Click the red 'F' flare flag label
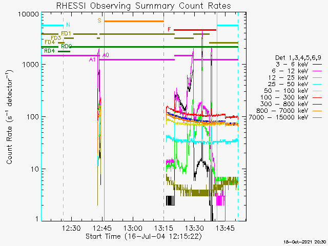The height and width of the screenshot is (246, 328). (x=169, y=29)
